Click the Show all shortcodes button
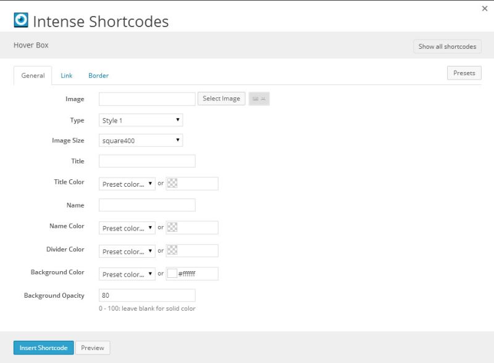494x363 pixels. click(447, 47)
